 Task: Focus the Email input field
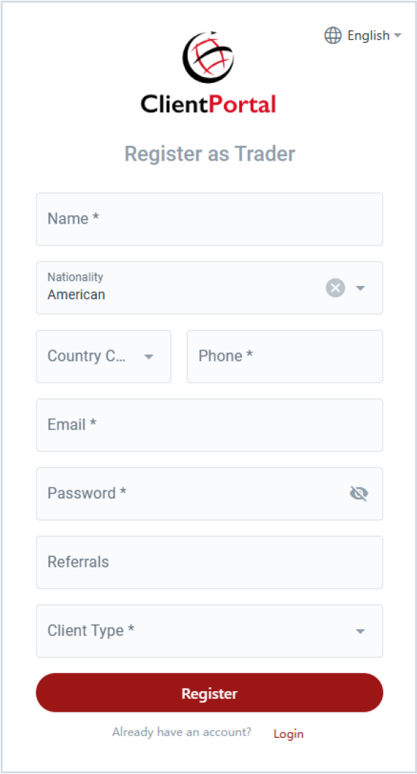[x=210, y=425]
